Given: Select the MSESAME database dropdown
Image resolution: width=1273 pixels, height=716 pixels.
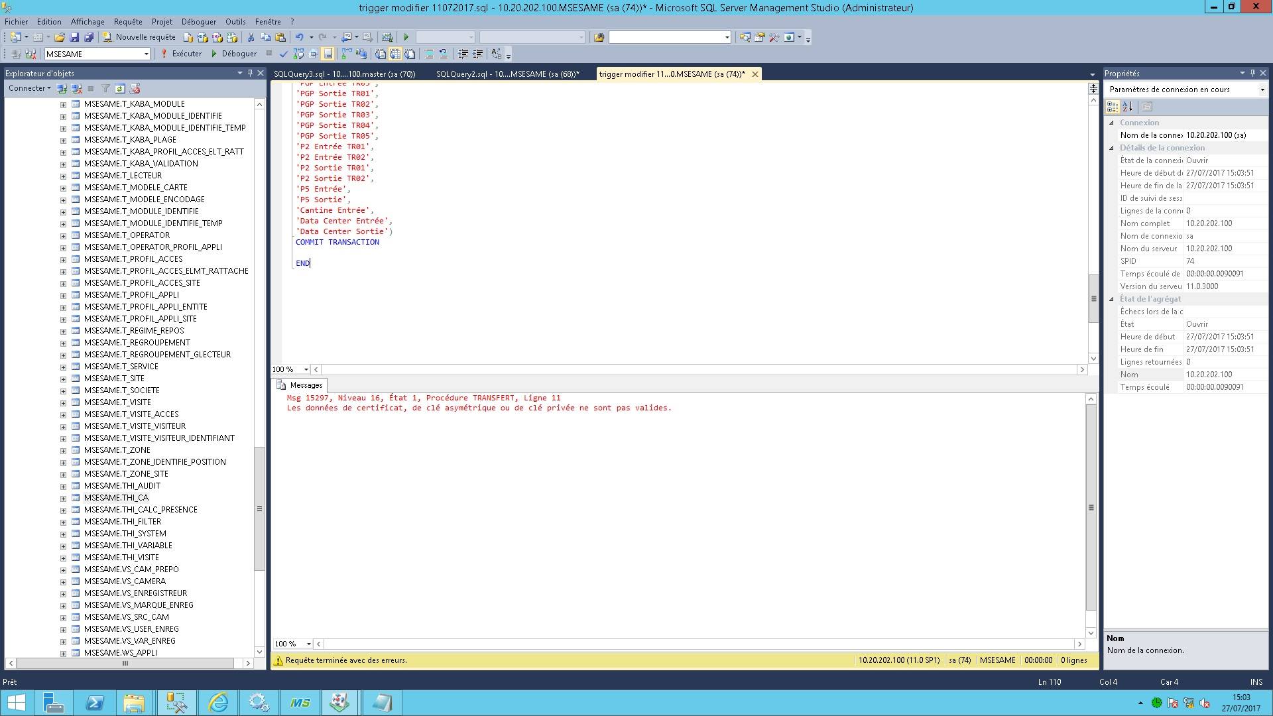Looking at the screenshot, I should coord(95,53).
